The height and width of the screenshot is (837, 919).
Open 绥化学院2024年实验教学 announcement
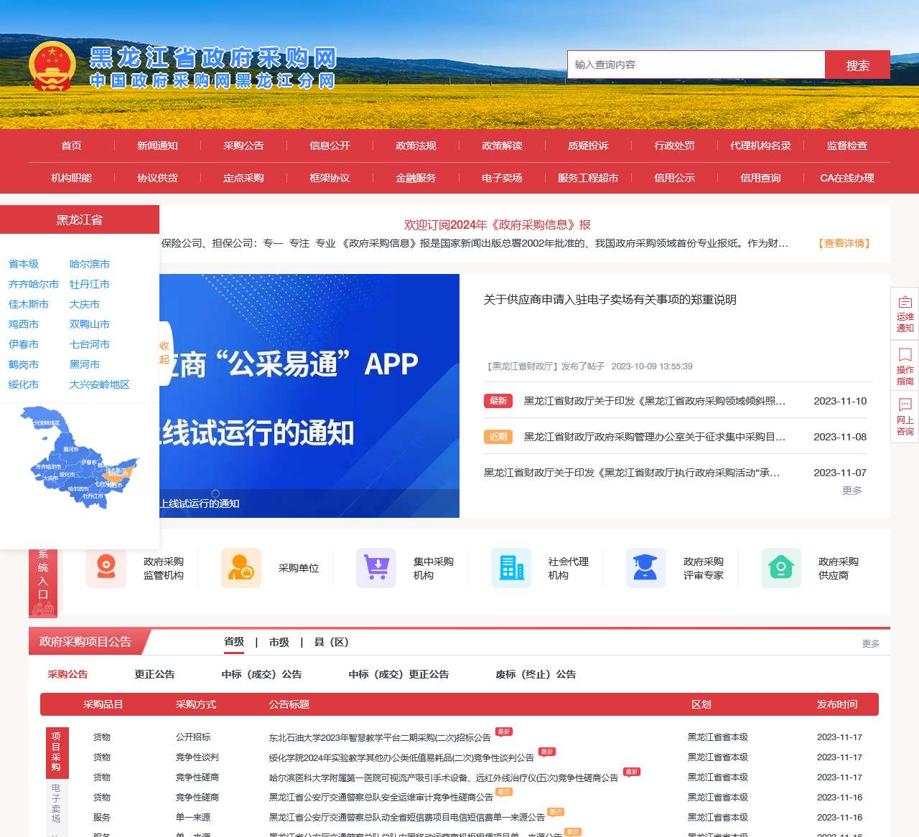pyautogui.click(x=401, y=757)
